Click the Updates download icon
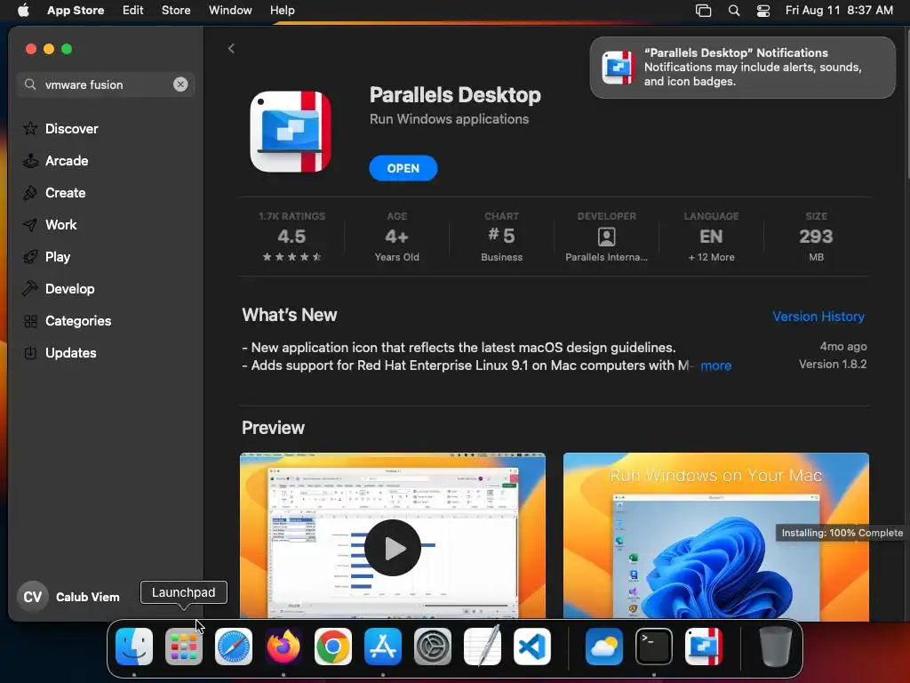910x683 pixels. point(30,352)
